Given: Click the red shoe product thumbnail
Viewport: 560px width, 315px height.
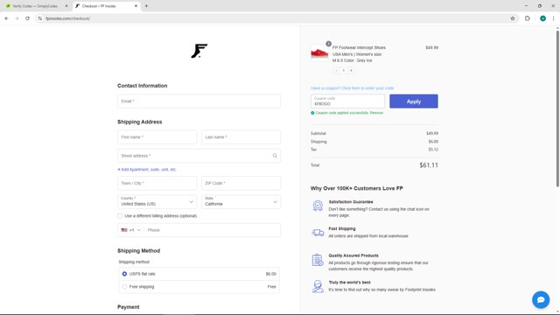Looking at the screenshot, I should [x=319, y=53].
